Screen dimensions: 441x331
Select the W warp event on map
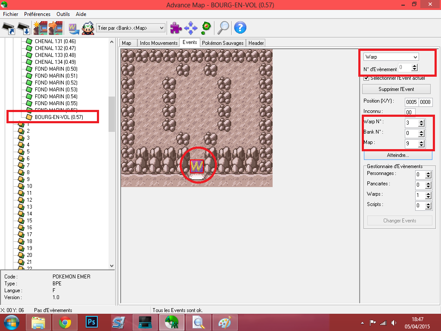[x=196, y=166]
